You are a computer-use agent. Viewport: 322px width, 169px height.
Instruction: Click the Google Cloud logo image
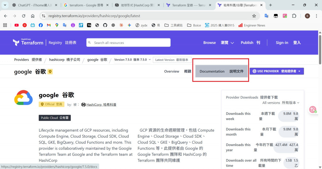tap(23, 98)
